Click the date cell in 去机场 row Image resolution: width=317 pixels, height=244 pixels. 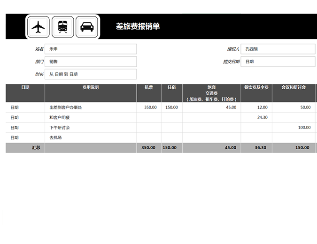point(25,138)
